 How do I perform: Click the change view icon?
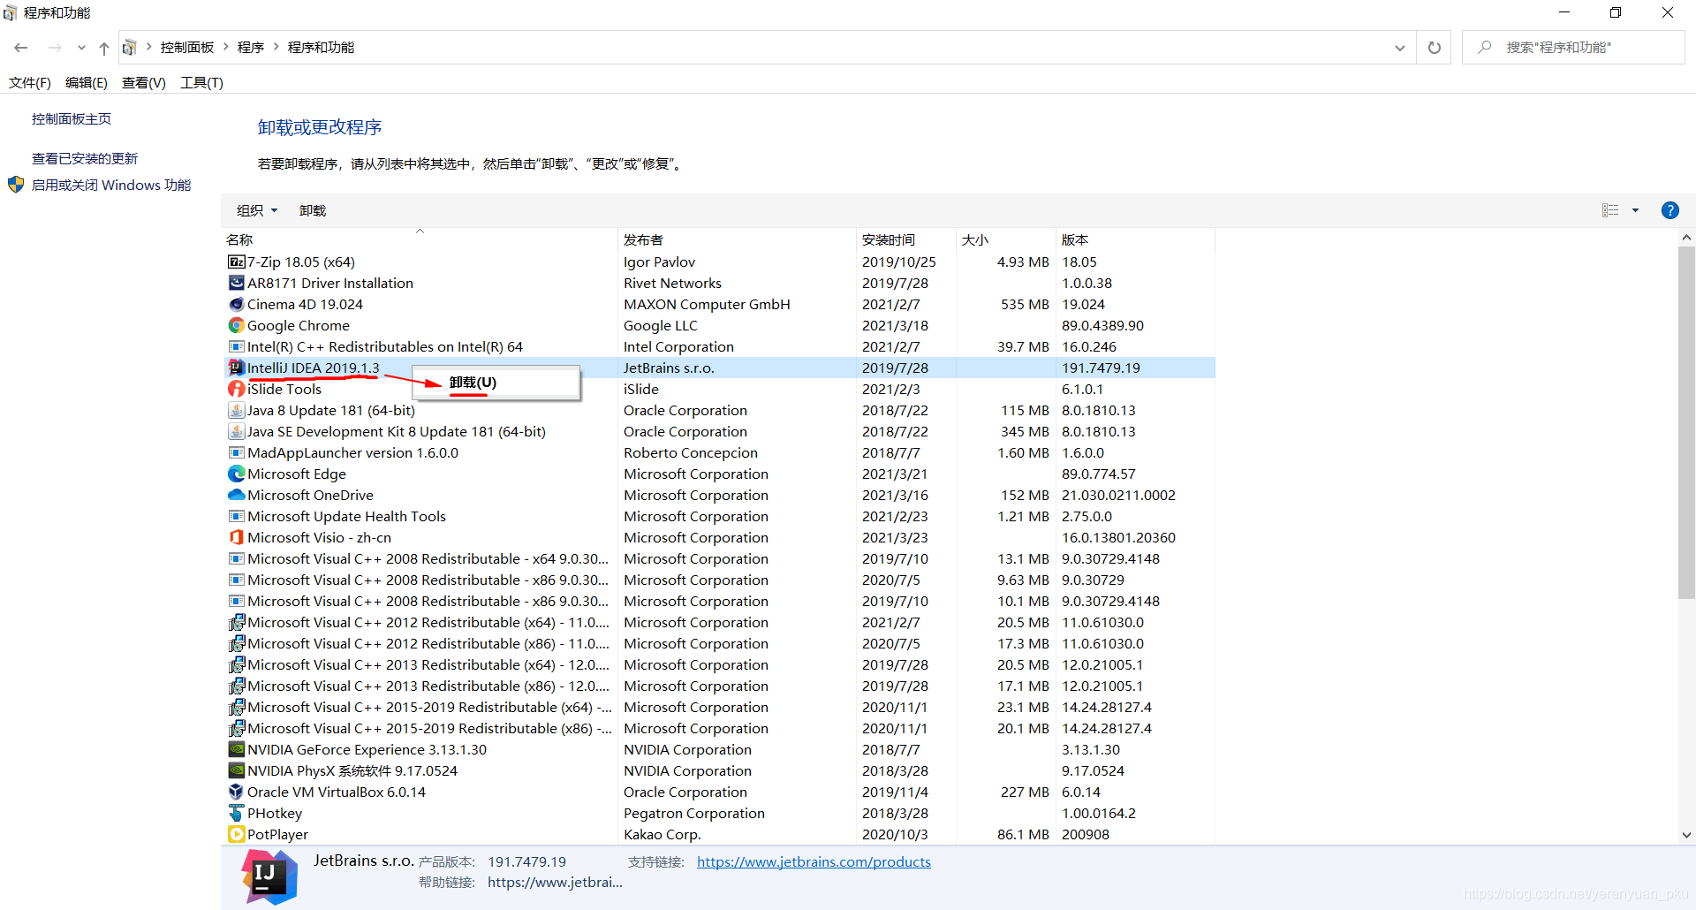pos(1610,210)
